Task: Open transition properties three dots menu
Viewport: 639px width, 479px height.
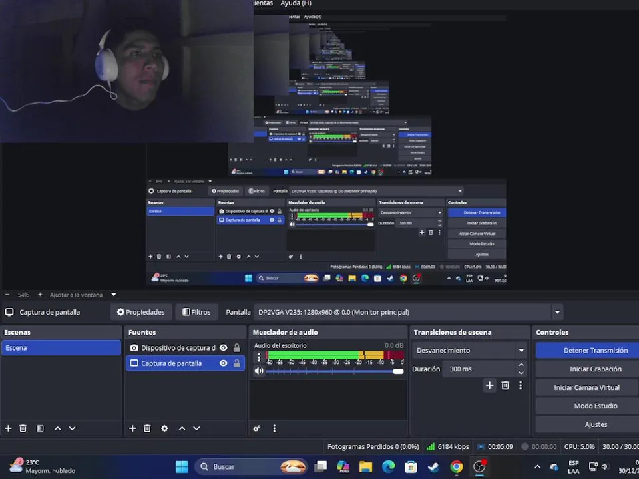Action: [521, 385]
